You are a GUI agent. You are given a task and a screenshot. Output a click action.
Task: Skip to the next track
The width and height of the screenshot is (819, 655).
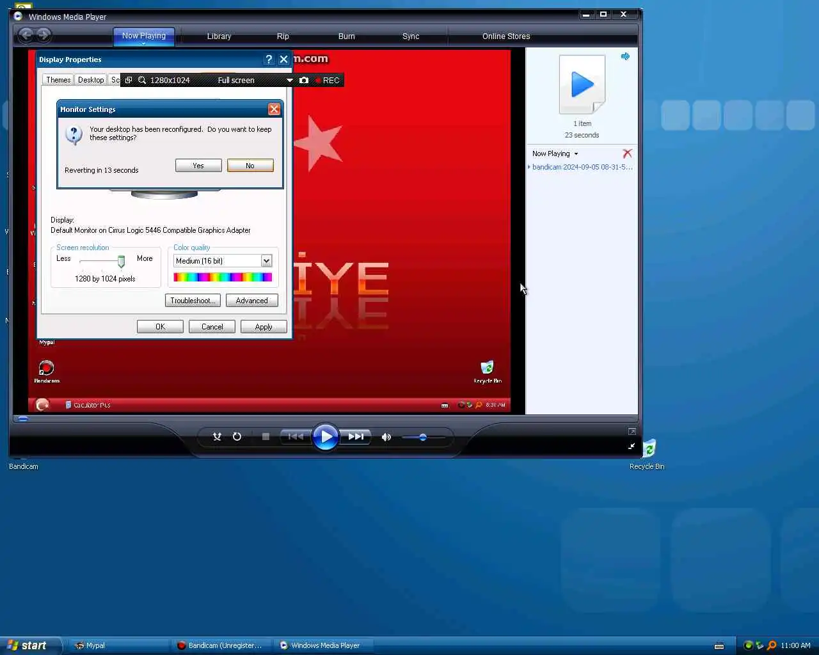coord(356,436)
